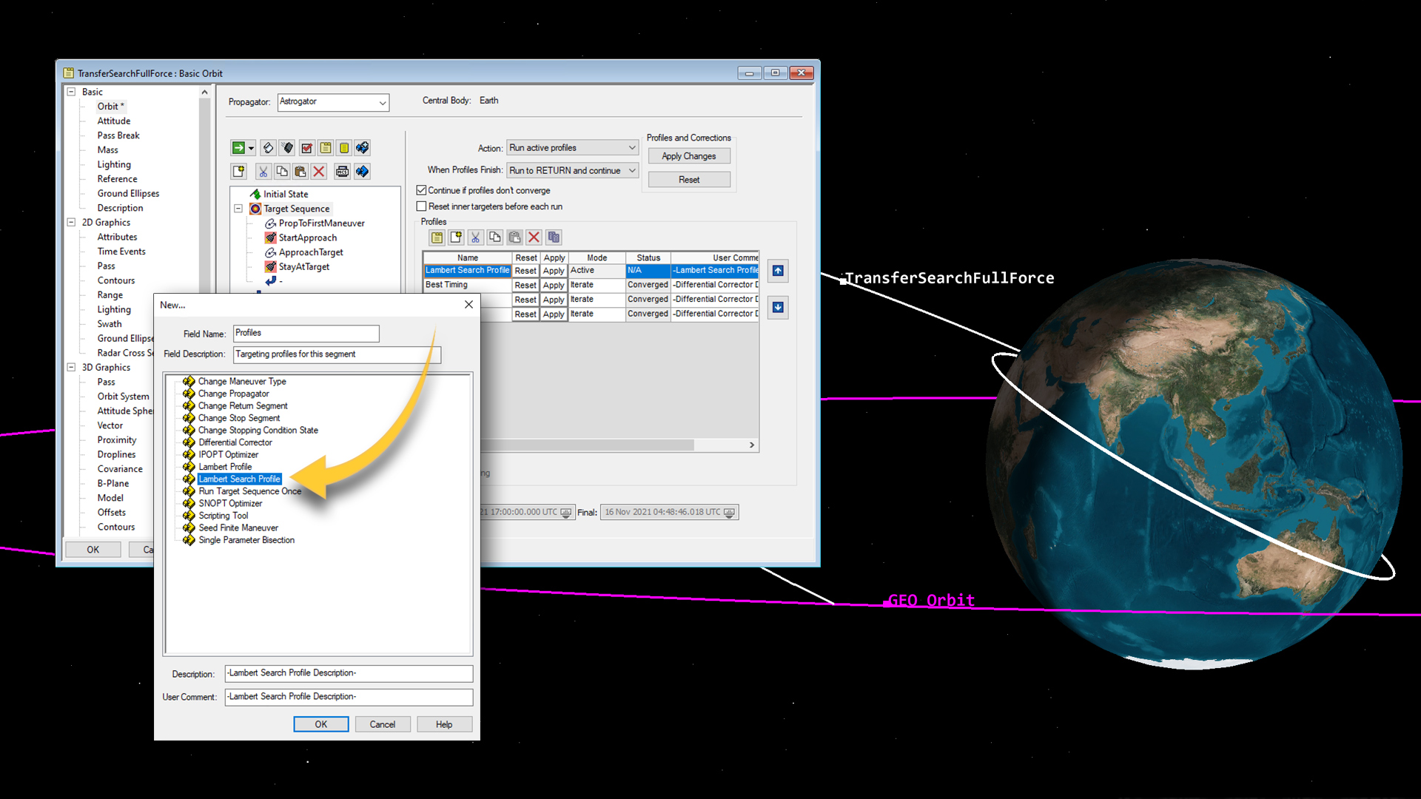The width and height of the screenshot is (1421, 799).
Task: Click the red checkmark icon in MCS toolbar
Action: coord(306,148)
